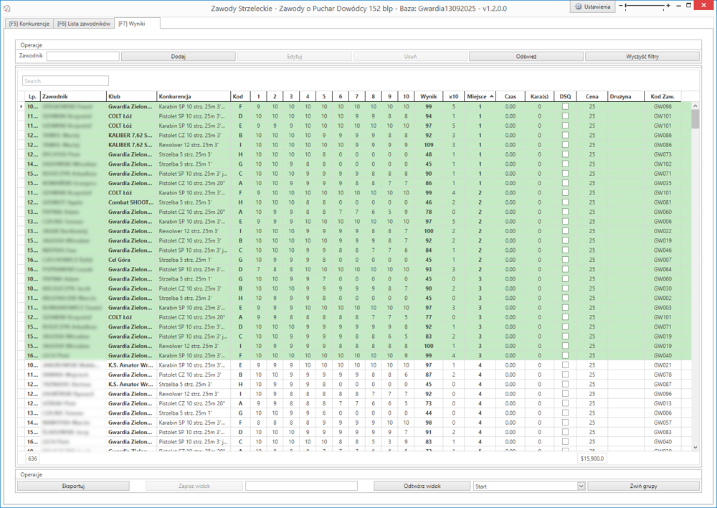Tick the DSQ checkbox for row GW073
Screen dimensions: 717x508
coord(565,154)
